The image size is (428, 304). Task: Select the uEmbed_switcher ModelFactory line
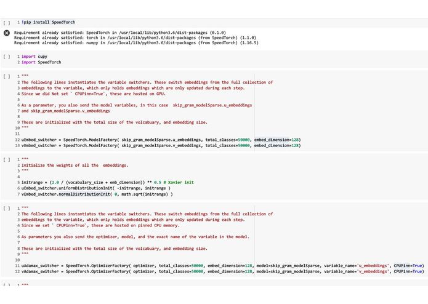pyautogui.click(x=161, y=140)
